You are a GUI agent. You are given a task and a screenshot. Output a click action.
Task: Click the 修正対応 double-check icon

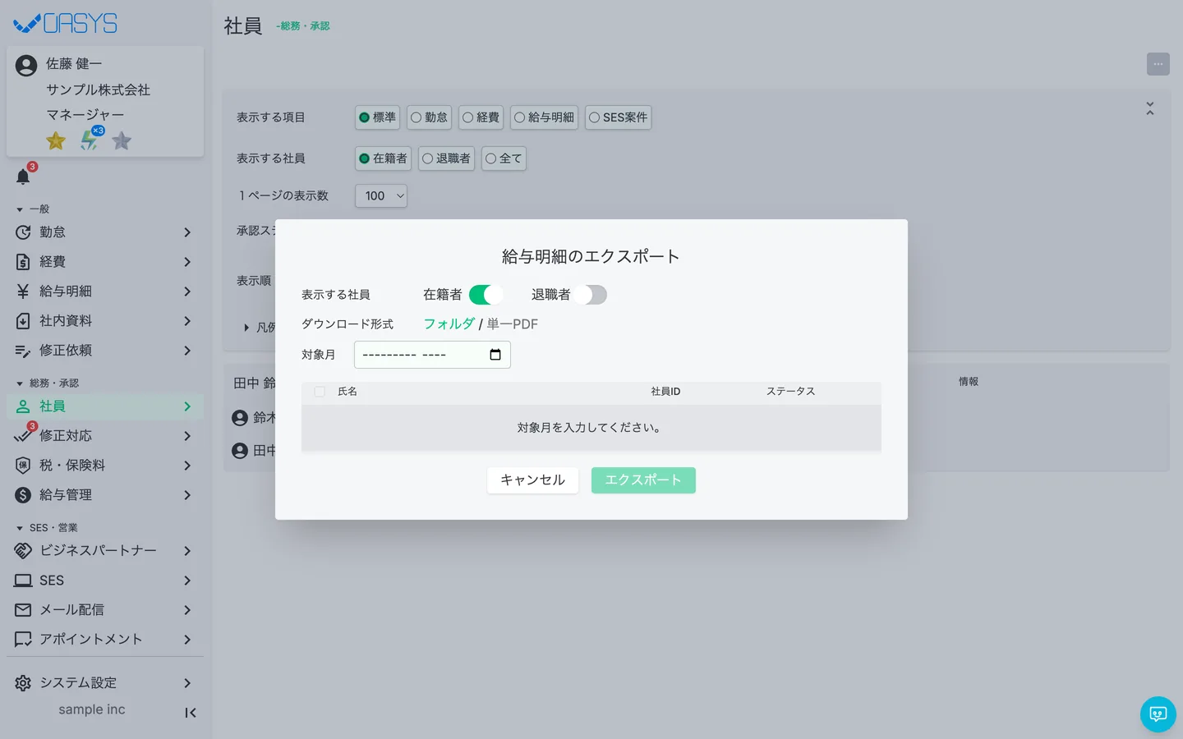(23, 436)
